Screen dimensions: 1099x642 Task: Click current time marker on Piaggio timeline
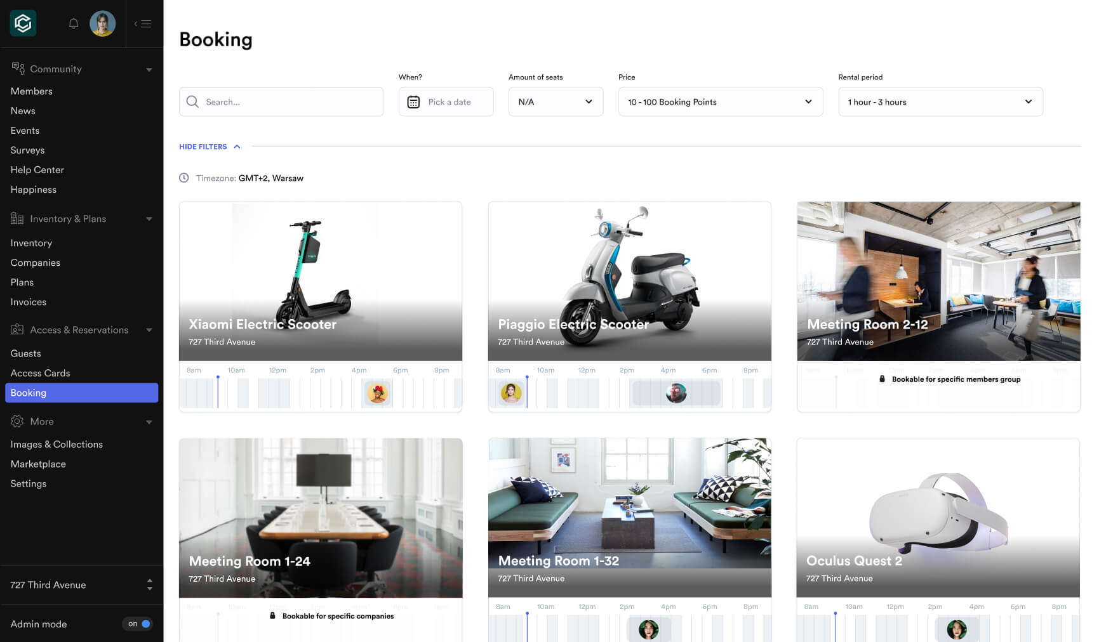[527, 391]
